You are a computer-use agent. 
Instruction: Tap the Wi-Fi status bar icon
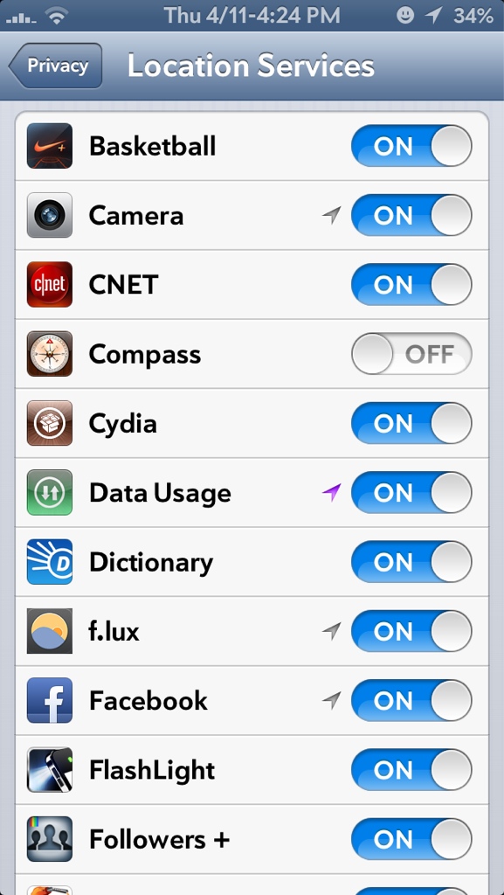point(57,16)
